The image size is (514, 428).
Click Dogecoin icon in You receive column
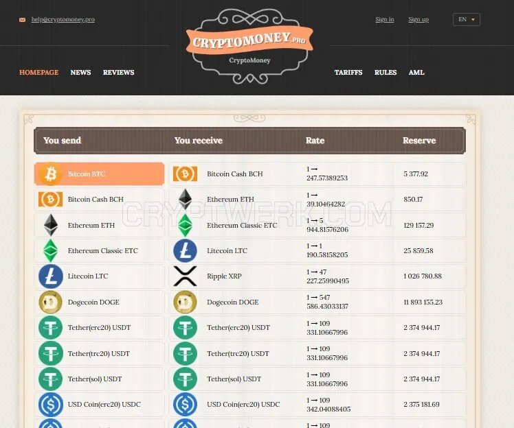[186, 302]
